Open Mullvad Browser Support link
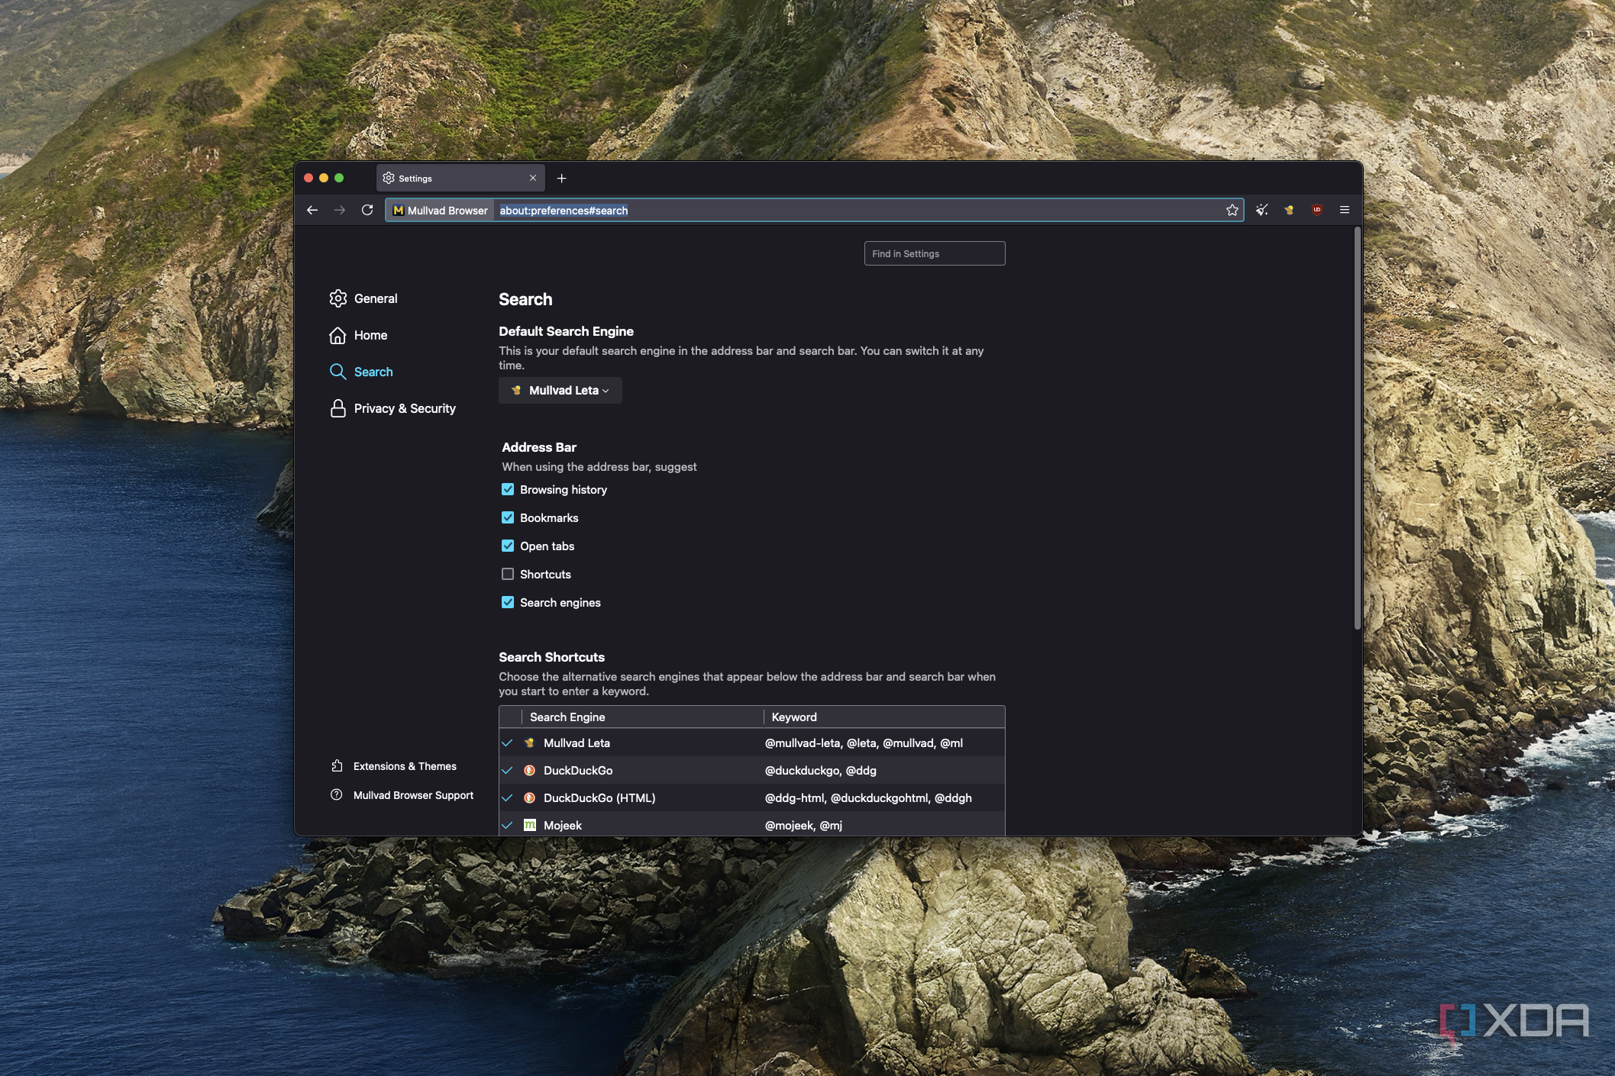The image size is (1615, 1076). [x=413, y=795]
